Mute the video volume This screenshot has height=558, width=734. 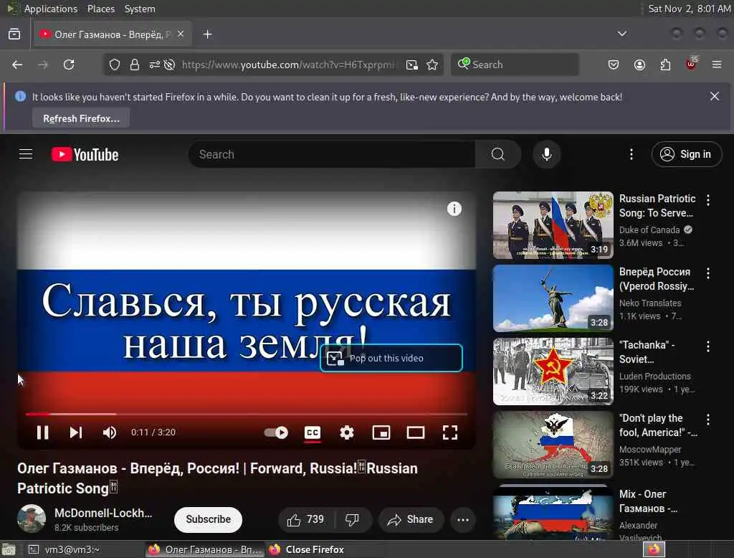tap(110, 432)
